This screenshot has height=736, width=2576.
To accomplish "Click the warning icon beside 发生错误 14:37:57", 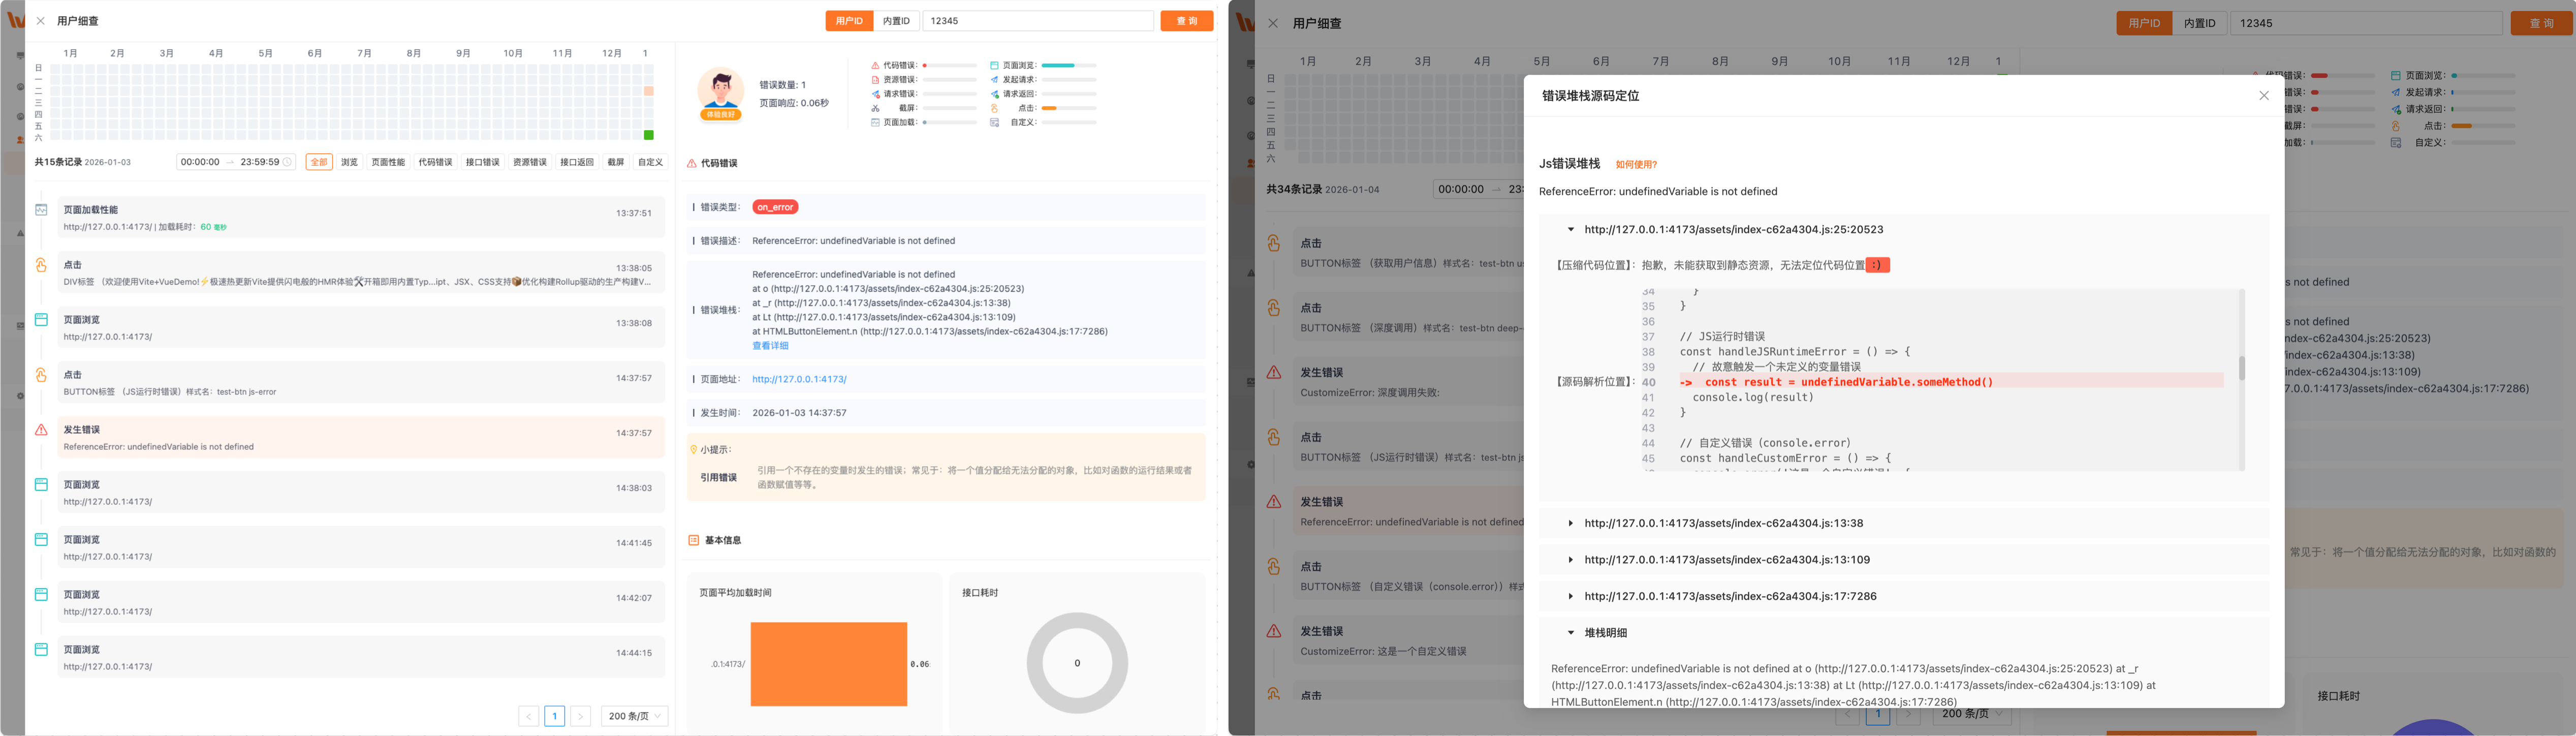I will tap(41, 430).
